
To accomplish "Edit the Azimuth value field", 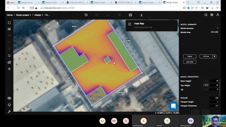I will pyautogui.click(x=214, y=98).
